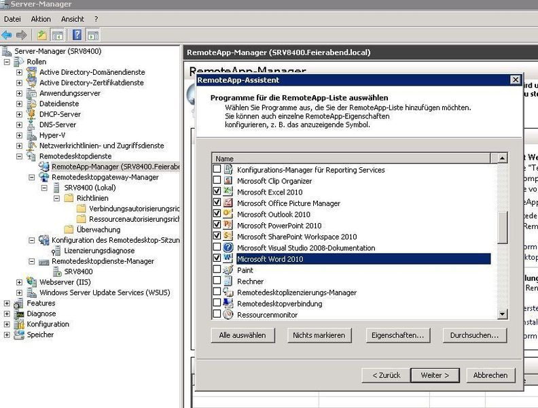Viewport: 538px width, 408px height.
Task: Click the Überwachung folder icon
Action: coord(69,229)
